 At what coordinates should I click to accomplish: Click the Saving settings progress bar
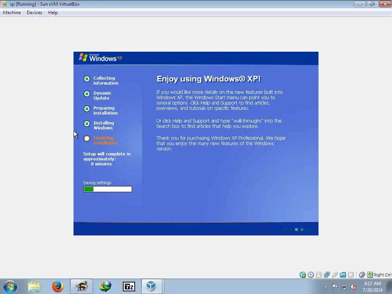108,189
